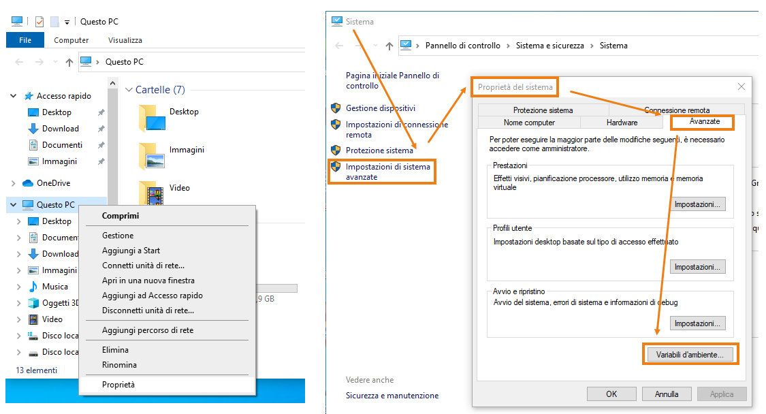
Task: Select Gestione in the context menu
Action: coord(118,236)
